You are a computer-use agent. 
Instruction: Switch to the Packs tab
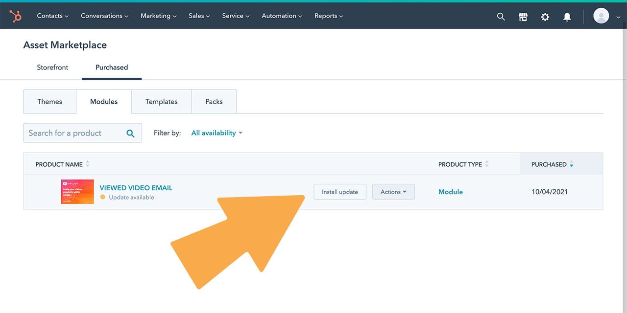[x=214, y=102]
